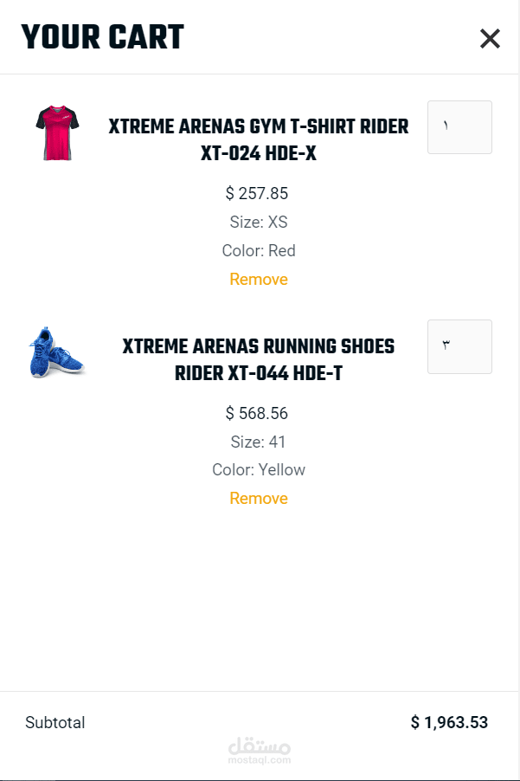
Task: Close the cart panel with the X icon
Action: [x=490, y=38]
